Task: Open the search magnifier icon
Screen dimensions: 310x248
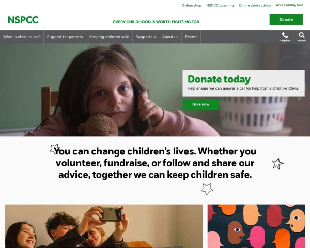Action: 302,37
